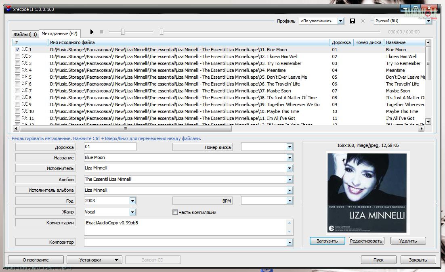Uncheck the checkbox for track 1
This screenshot has width=445, height=272.
pos(17,50)
